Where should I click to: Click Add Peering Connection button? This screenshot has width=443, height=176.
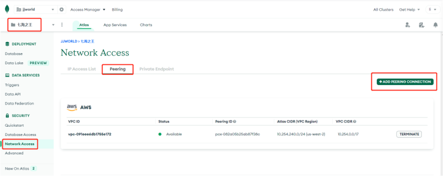click(405, 82)
